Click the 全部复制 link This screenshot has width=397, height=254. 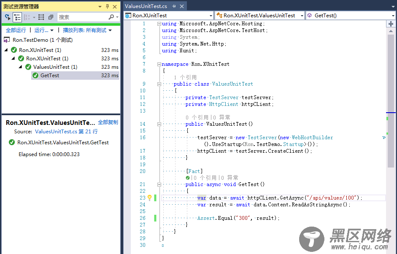(x=108, y=122)
